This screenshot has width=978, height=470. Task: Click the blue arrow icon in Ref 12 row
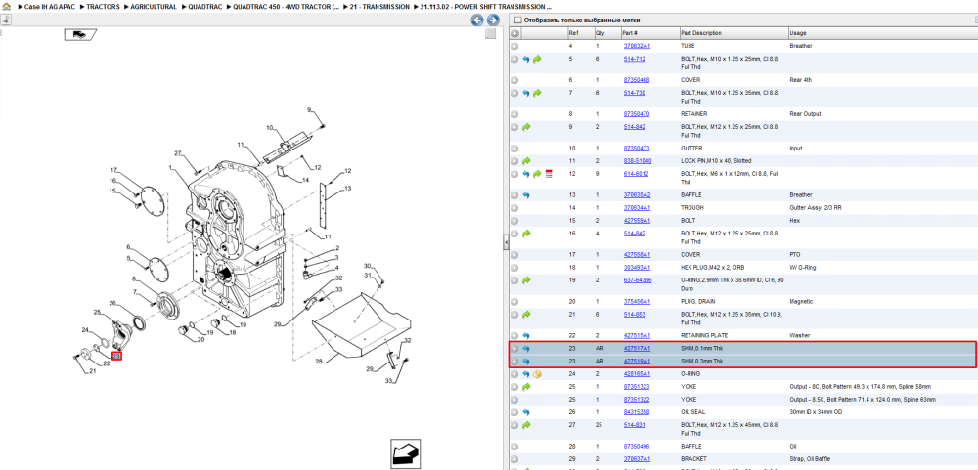pyautogui.click(x=526, y=174)
